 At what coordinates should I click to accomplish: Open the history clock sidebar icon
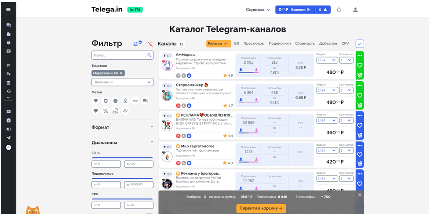[x=8, y=91]
